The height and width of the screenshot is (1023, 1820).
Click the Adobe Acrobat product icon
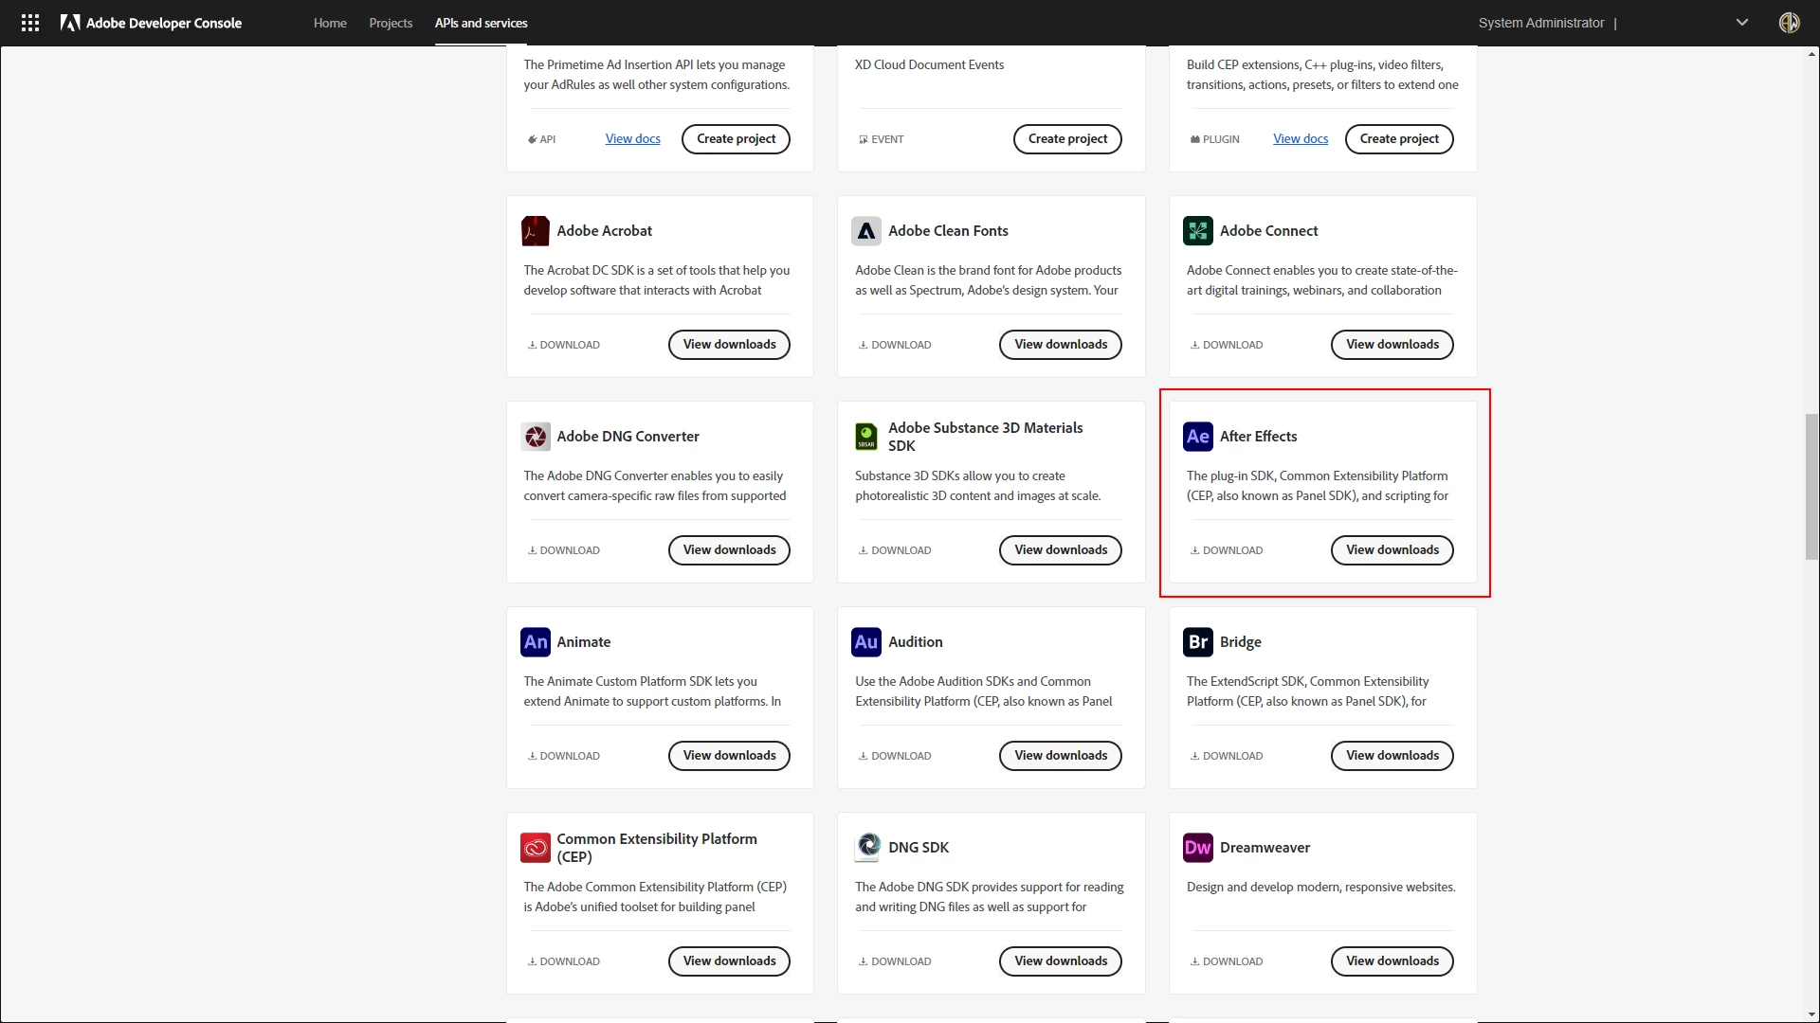click(536, 231)
